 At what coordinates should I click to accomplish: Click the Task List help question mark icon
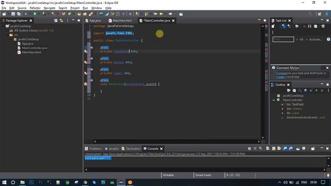coord(328,39)
